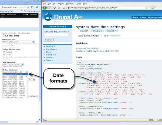Click Firefox URL address bar

tap(108, 8)
